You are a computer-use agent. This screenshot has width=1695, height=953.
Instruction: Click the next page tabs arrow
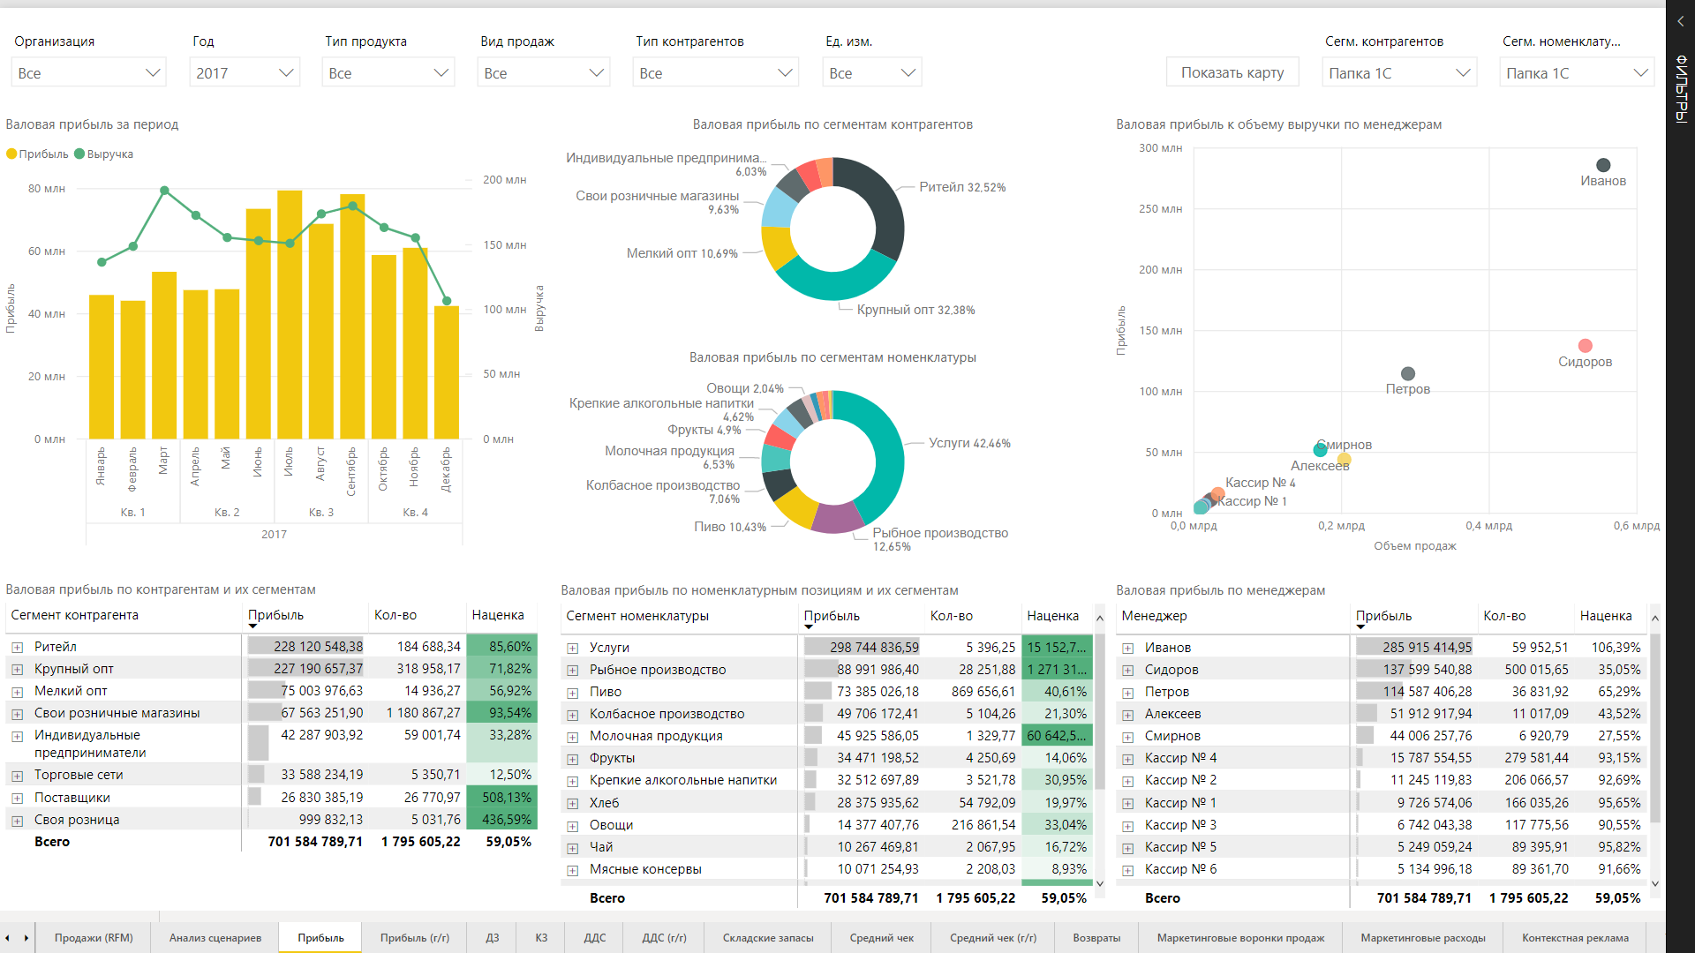pos(26,938)
